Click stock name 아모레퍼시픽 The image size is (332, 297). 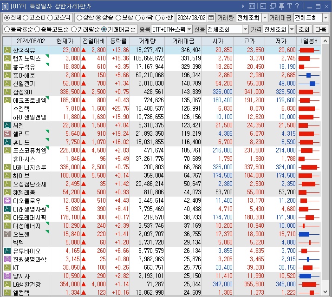[29, 218]
